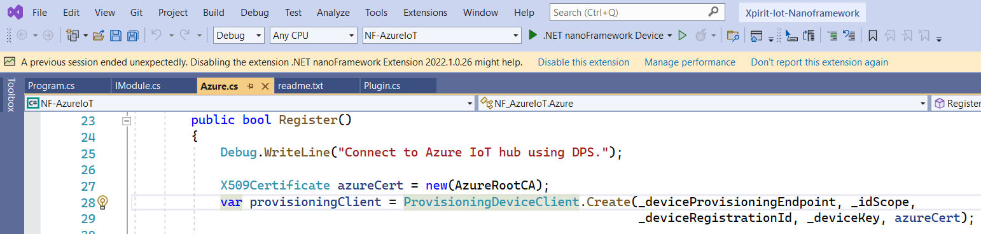
Task: Switch to the readme.txt tab
Action: 316,86
